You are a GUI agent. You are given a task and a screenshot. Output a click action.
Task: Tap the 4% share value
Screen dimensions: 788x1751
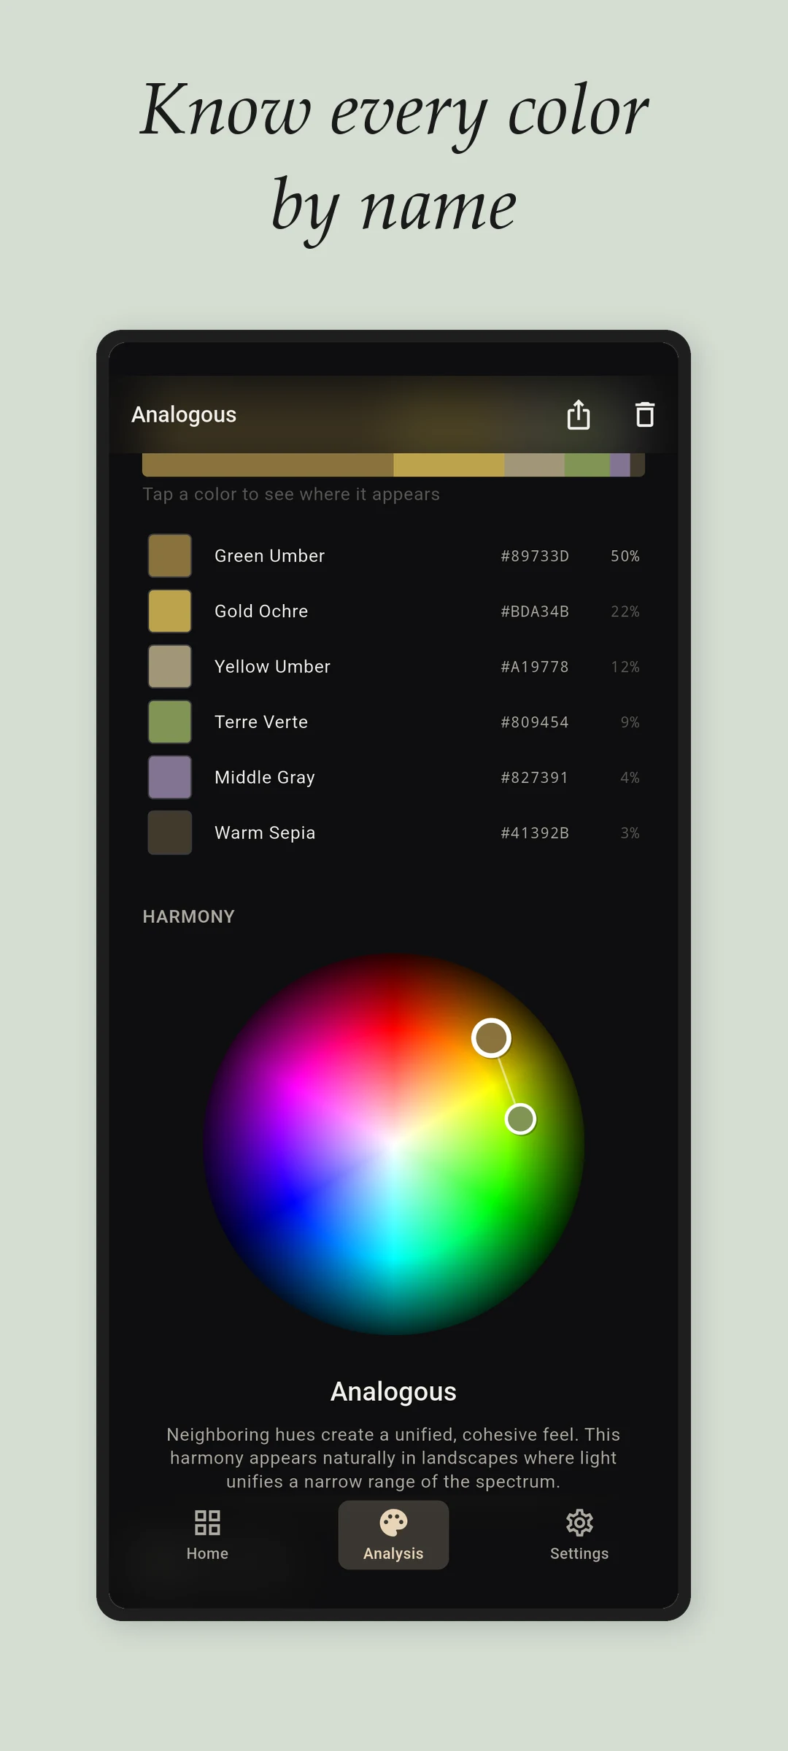coord(630,778)
